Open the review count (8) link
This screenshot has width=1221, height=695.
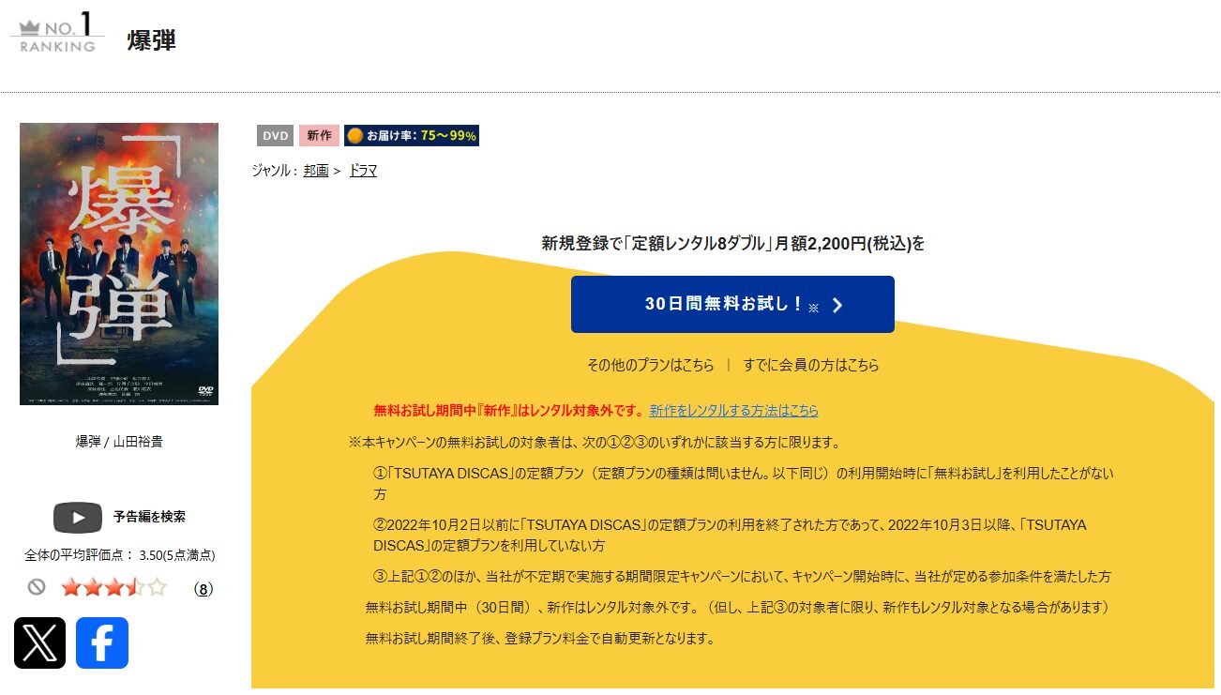point(203,589)
